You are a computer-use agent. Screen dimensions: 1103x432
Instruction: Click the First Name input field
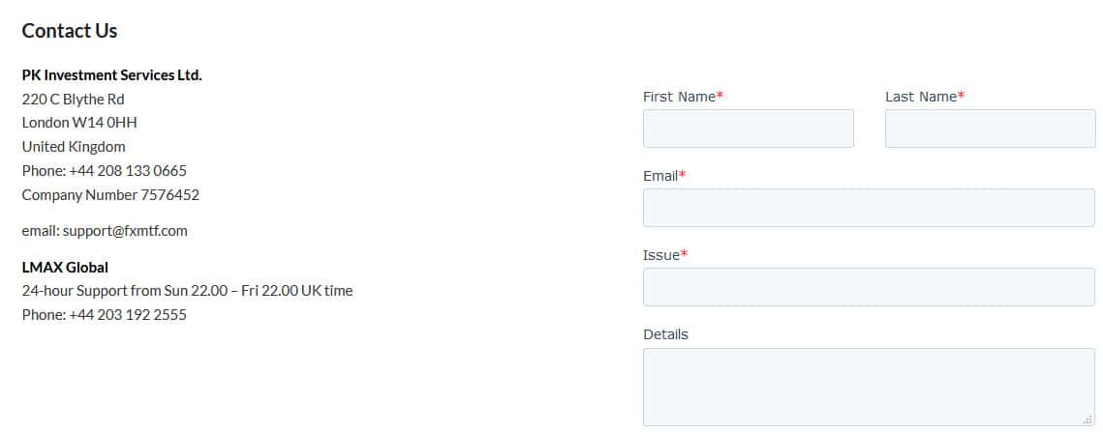point(748,129)
